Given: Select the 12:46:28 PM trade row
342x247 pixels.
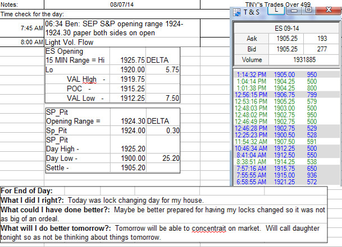Looking at the screenshot, I should pyautogui.click(x=286, y=128).
